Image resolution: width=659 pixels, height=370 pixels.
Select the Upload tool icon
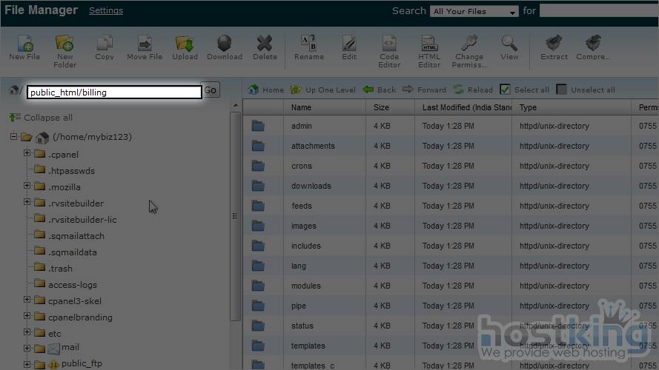click(x=185, y=44)
